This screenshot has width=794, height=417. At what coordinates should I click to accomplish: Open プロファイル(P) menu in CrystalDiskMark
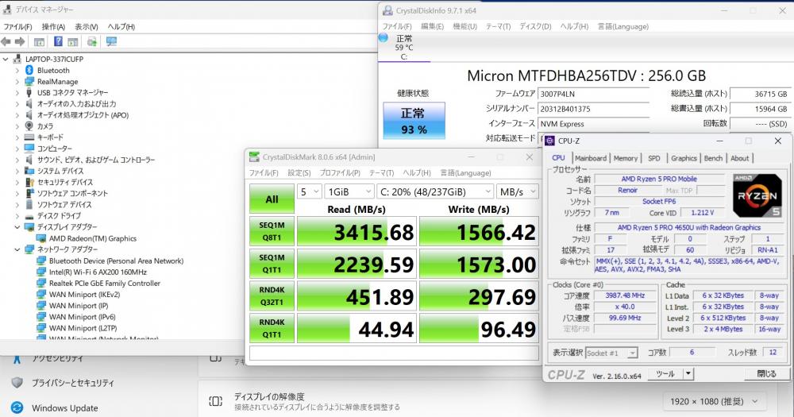pyautogui.click(x=340, y=173)
